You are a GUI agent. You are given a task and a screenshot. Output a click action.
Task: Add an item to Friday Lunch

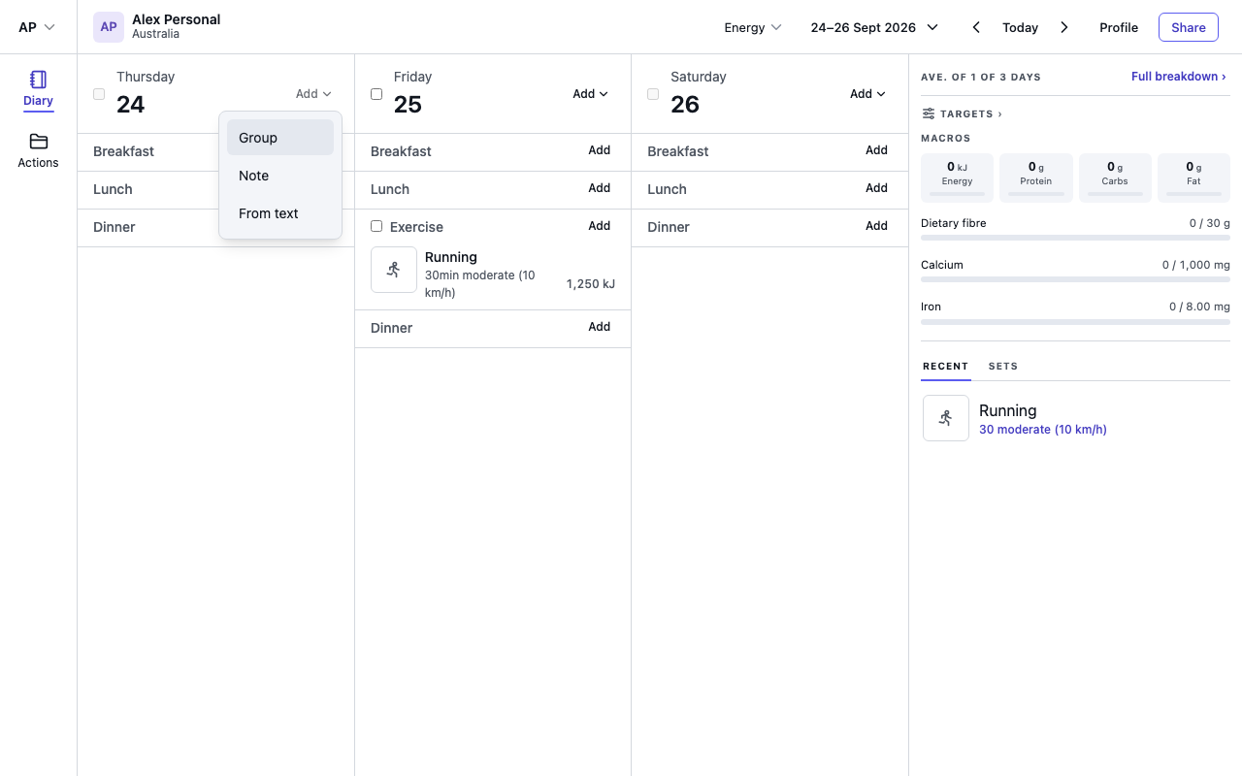click(600, 188)
